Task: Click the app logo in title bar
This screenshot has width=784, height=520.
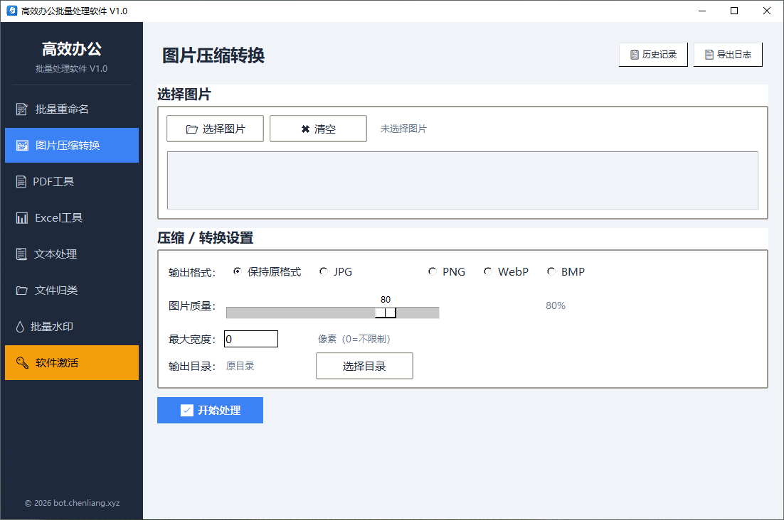Action: pos(12,11)
